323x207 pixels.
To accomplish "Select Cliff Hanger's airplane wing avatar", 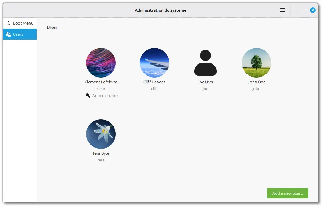I will 154,63.
